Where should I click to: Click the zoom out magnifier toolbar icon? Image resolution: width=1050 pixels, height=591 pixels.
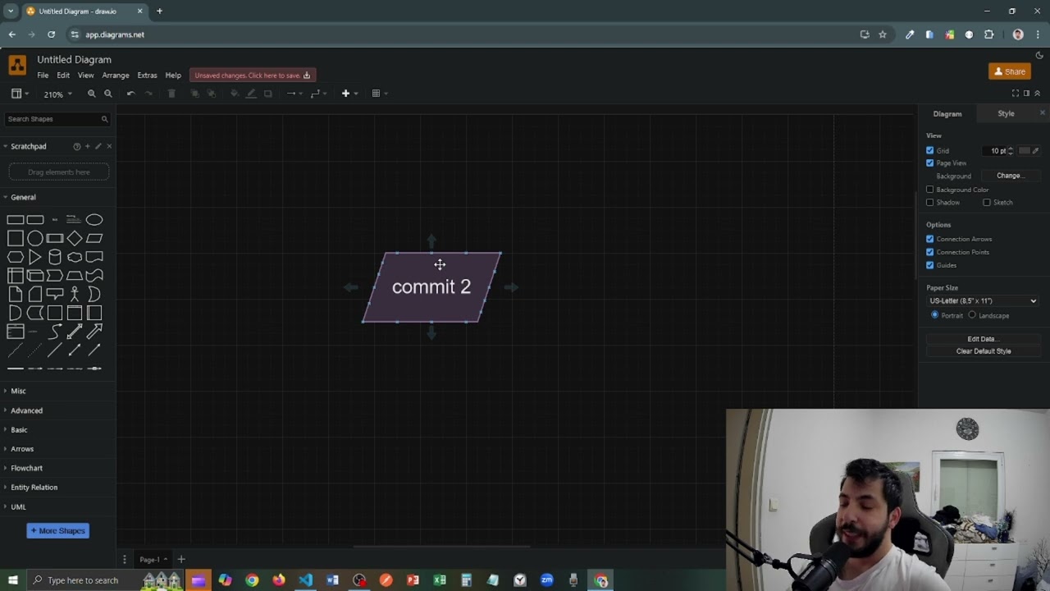click(x=108, y=94)
